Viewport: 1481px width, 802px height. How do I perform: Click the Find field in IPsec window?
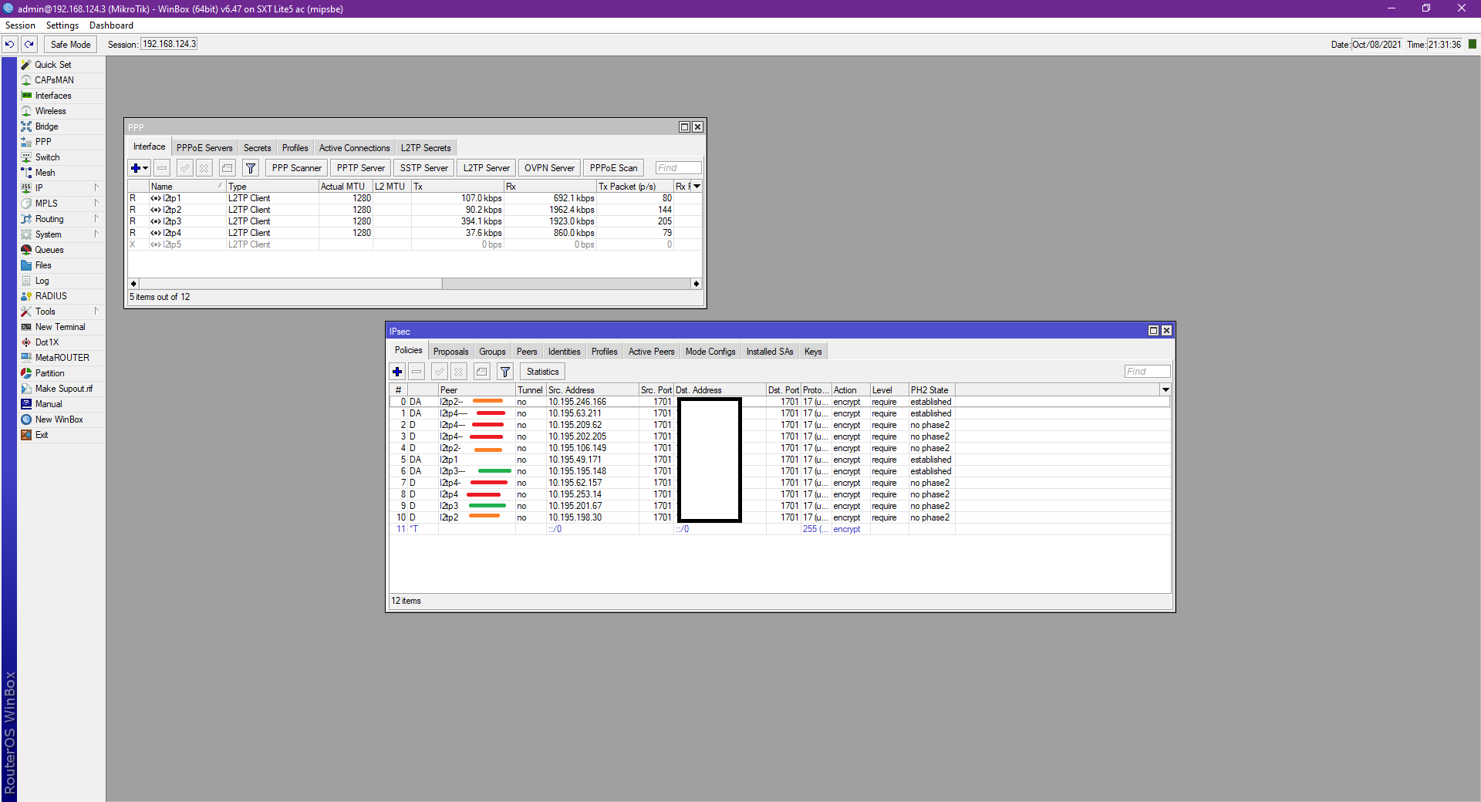(1147, 372)
